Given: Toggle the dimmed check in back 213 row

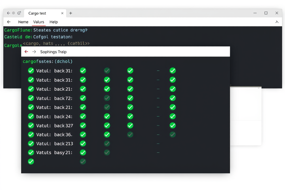Looking at the screenshot, I should click(x=107, y=144).
